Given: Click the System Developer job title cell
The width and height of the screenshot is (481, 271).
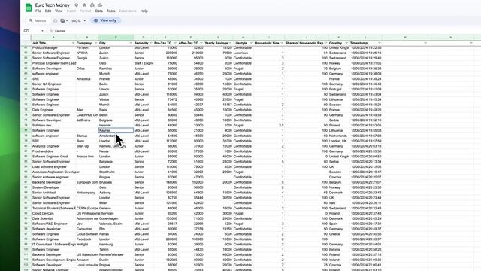Looking at the screenshot, I should click(x=53, y=187).
